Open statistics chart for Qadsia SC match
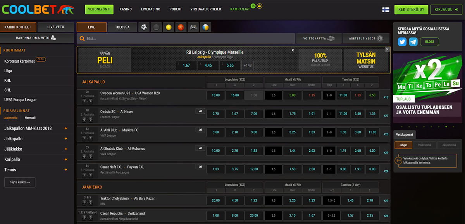 200,111
